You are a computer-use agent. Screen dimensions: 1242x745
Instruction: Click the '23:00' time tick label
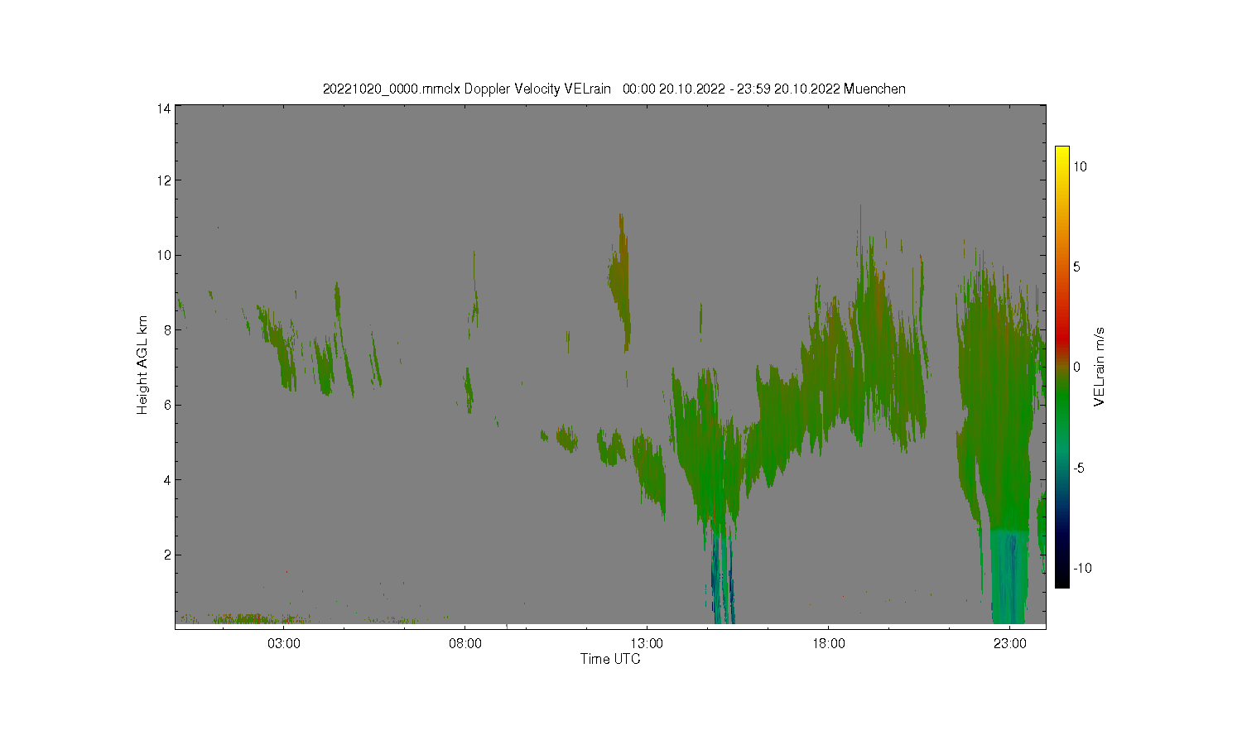1010,643
